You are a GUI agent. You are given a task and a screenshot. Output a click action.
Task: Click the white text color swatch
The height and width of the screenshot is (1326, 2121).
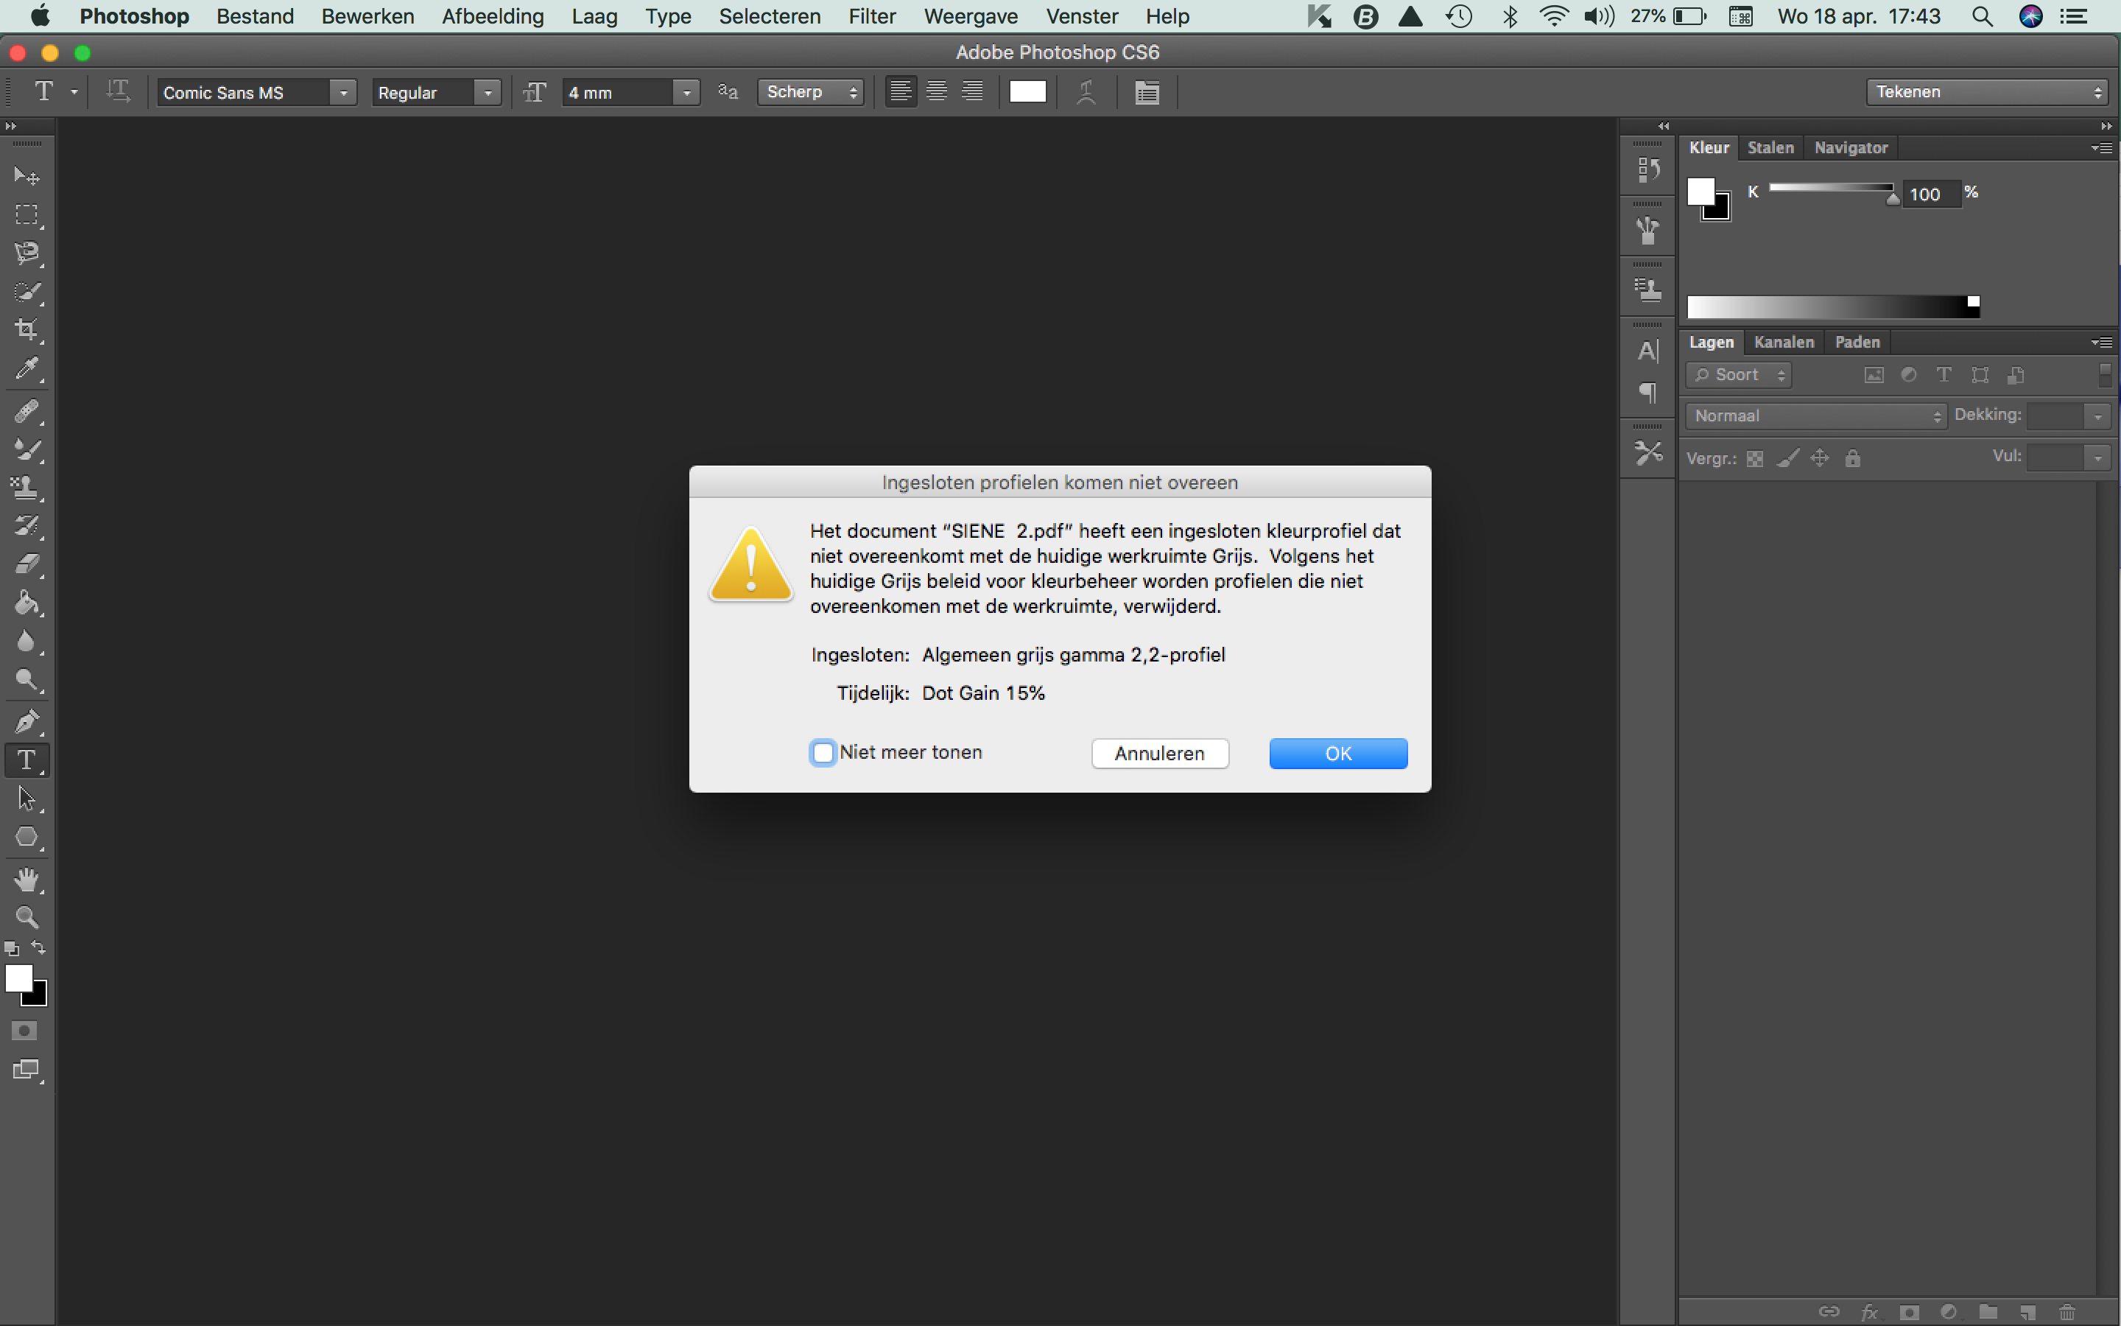coord(1027,92)
